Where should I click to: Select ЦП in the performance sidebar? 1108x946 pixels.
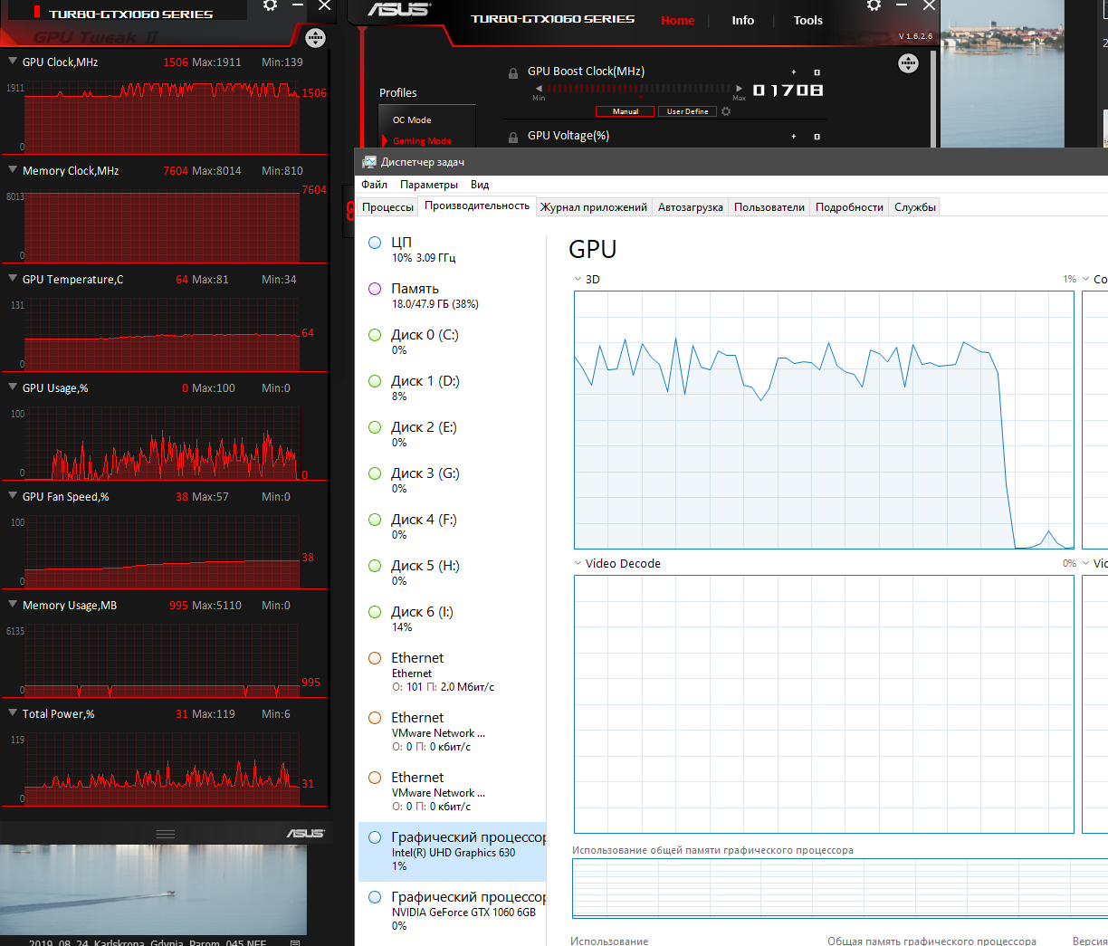coord(453,250)
